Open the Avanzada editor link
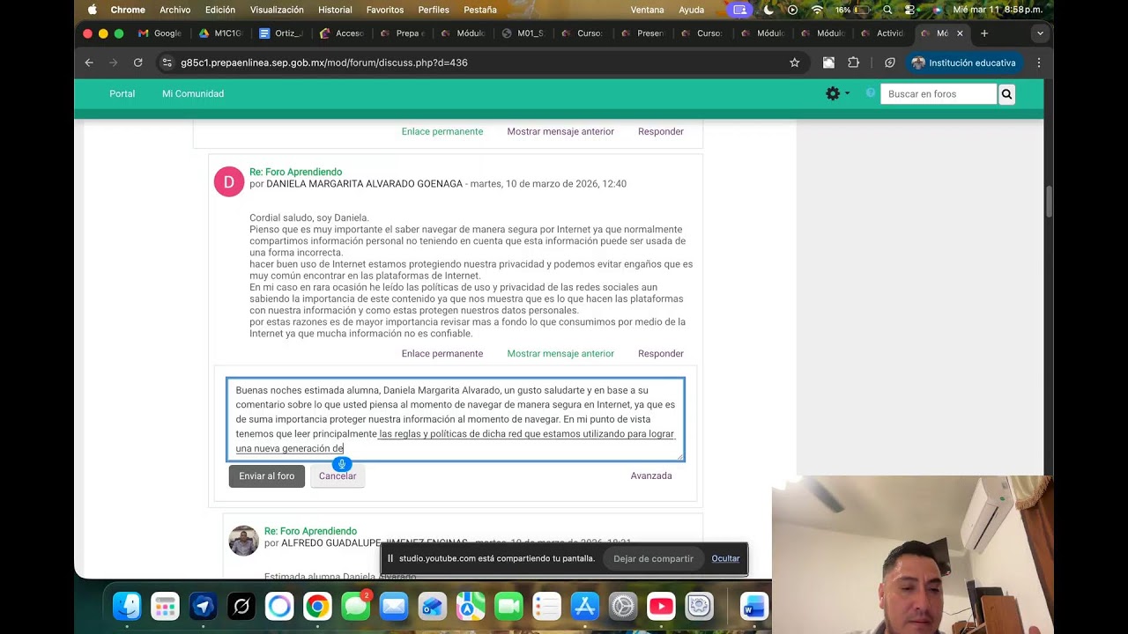The width and height of the screenshot is (1128, 634). (651, 475)
